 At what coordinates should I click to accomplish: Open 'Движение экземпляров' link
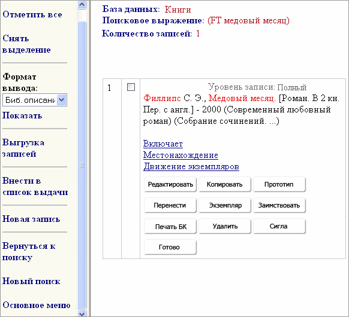[x=191, y=166]
